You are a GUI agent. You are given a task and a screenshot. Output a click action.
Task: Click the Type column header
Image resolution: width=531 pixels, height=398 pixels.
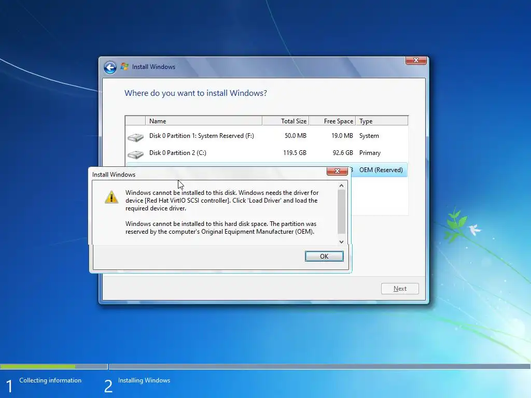[x=382, y=121]
